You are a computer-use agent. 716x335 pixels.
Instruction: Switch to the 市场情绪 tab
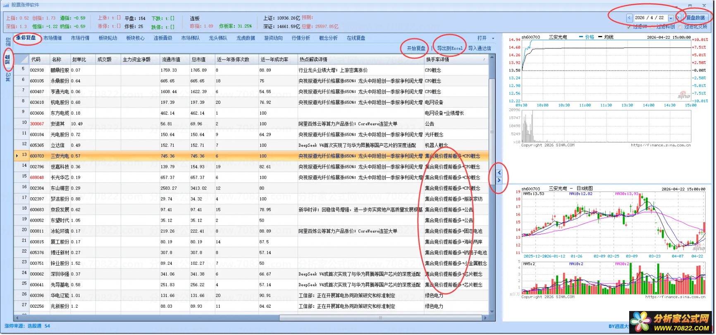tap(53, 38)
